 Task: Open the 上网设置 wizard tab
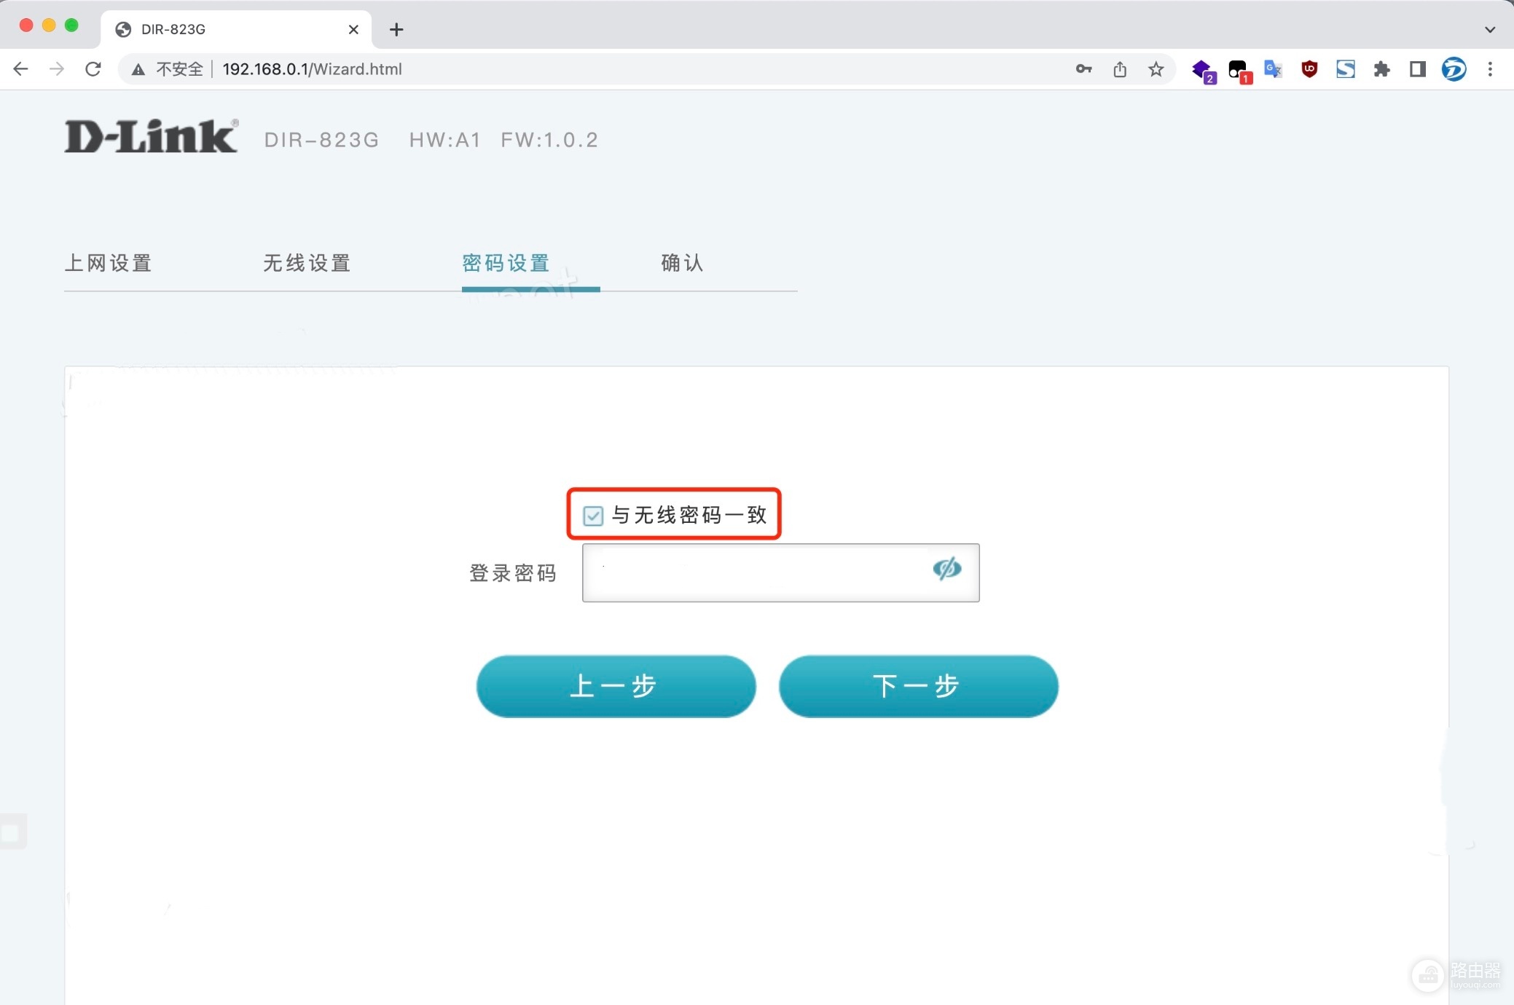[109, 263]
